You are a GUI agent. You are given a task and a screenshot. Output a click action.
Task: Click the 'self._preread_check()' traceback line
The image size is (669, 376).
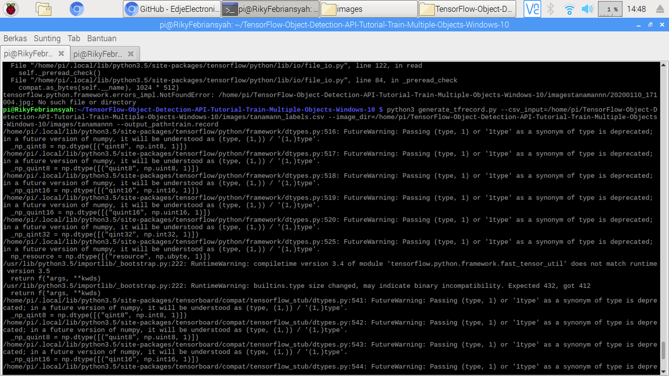tap(60, 73)
